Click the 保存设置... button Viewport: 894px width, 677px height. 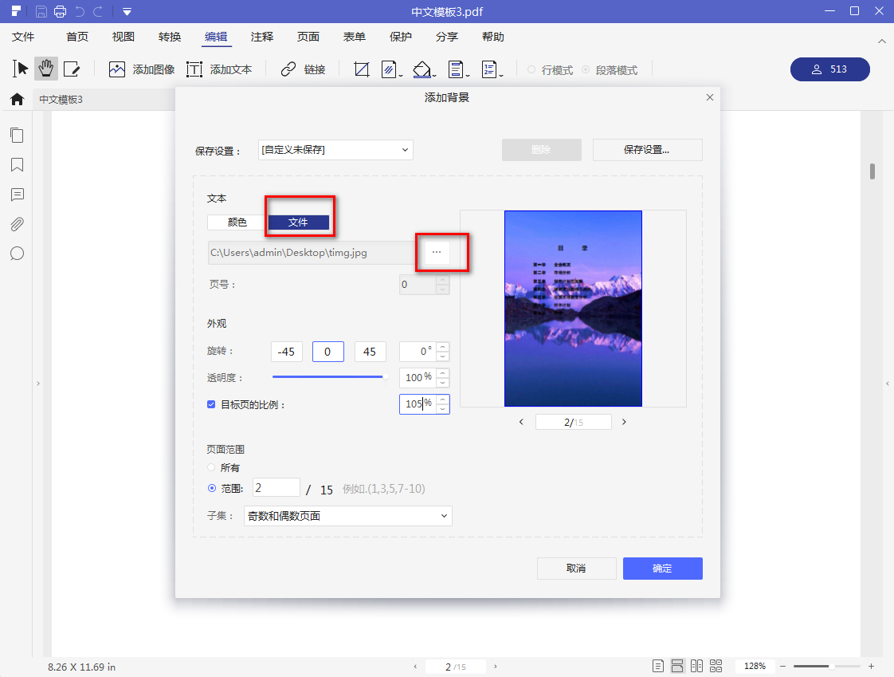coord(648,150)
